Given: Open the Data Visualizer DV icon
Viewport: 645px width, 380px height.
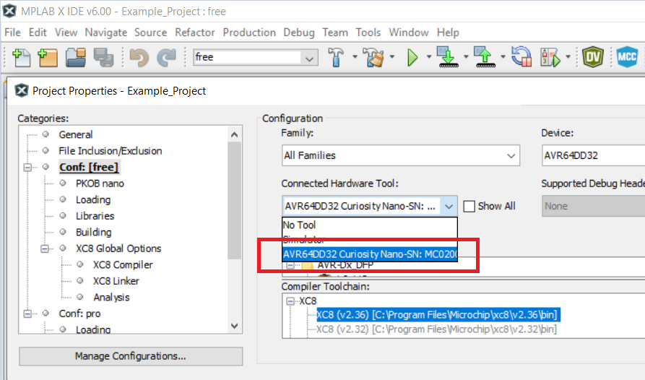Looking at the screenshot, I should pyautogui.click(x=593, y=57).
